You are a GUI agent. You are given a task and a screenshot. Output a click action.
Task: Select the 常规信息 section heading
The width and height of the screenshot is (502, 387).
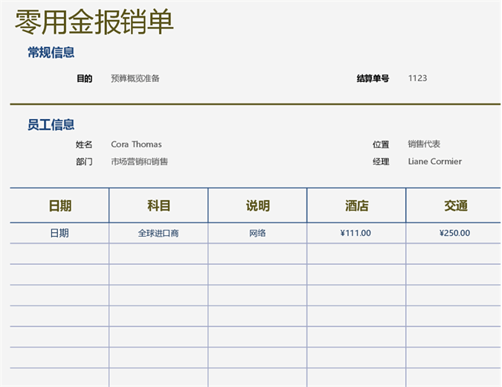[x=51, y=53]
